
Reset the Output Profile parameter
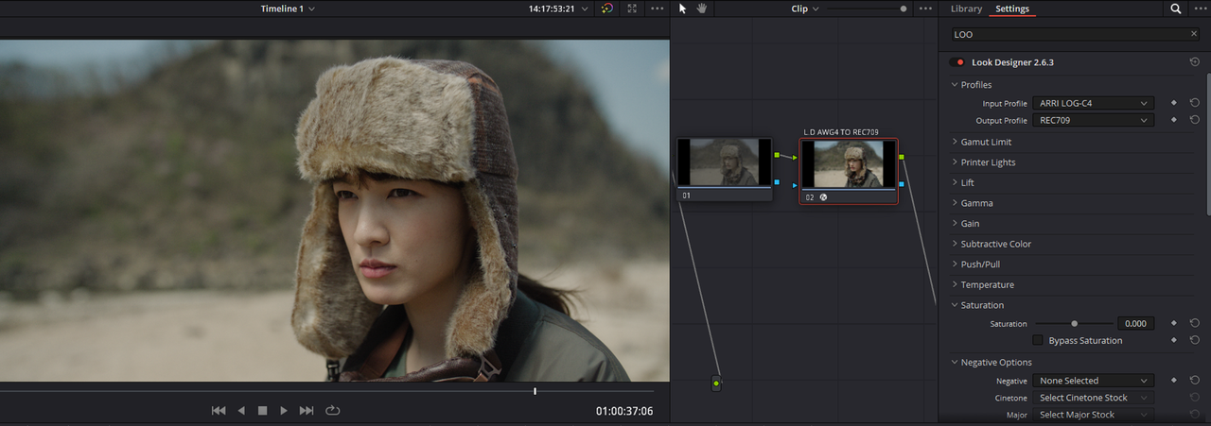point(1195,120)
